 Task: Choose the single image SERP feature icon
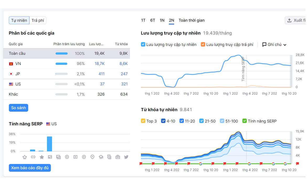point(50,157)
